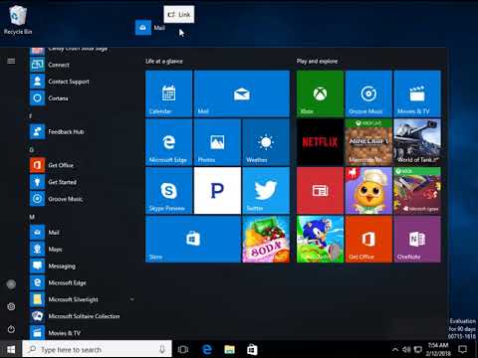This screenshot has height=358, width=478.
Task: Open the Pandora P tile
Action: 217,191
